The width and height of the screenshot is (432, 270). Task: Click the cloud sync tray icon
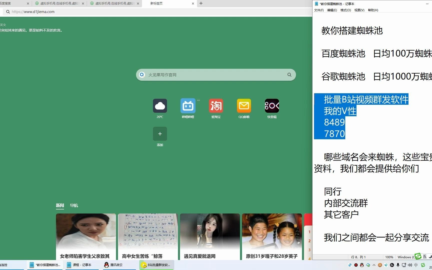tap(368, 265)
